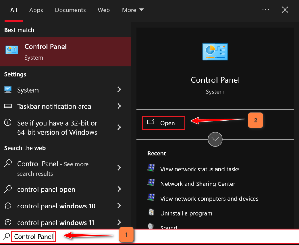Click the System settings monitor icon

pos(8,90)
